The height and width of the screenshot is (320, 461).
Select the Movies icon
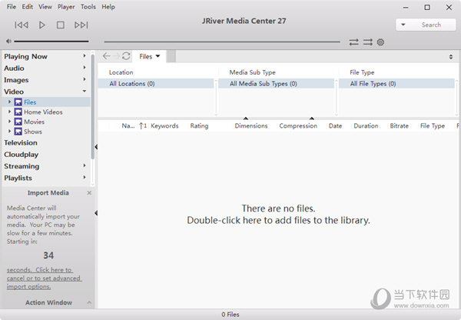[x=18, y=122]
